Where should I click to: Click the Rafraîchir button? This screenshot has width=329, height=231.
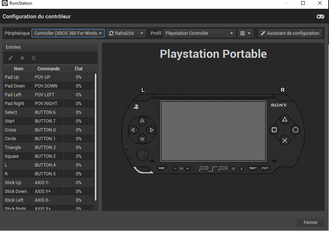(122, 33)
